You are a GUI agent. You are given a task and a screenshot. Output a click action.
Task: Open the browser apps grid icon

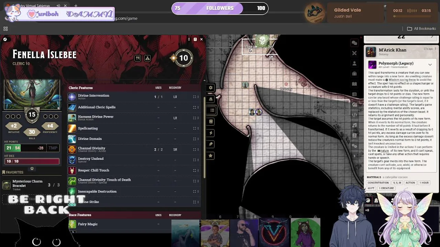point(5,29)
